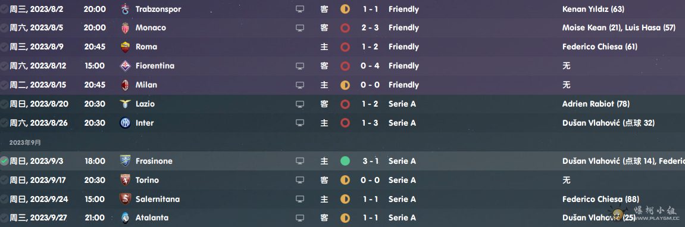Click the Fiorentina purple crest icon

pyautogui.click(x=126, y=66)
